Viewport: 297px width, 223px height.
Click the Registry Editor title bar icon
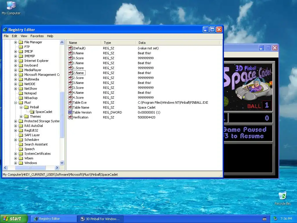coord(5,30)
